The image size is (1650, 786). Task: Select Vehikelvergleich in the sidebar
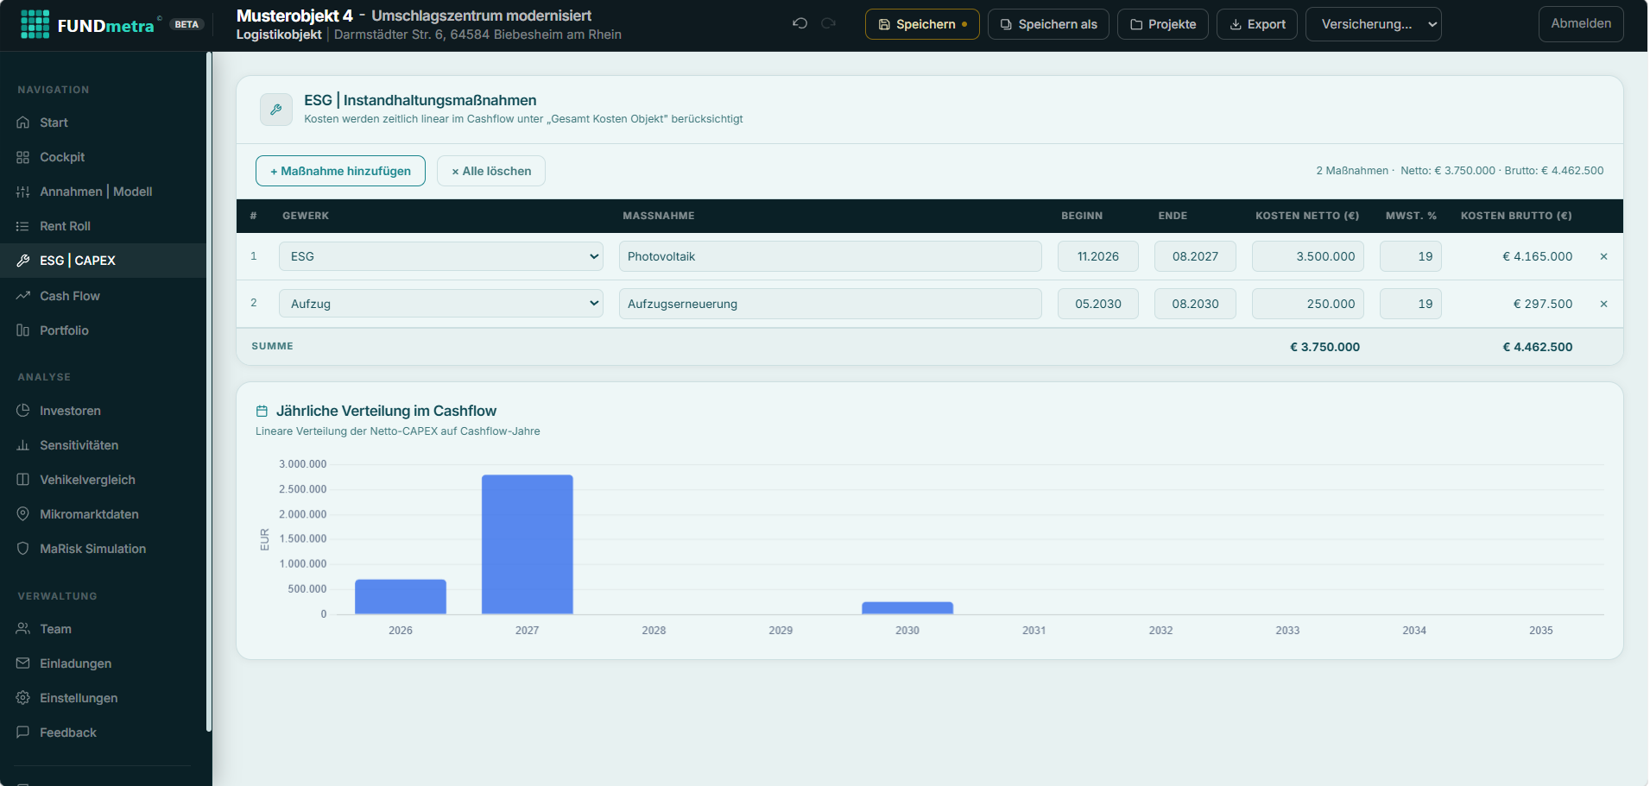(x=104, y=480)
